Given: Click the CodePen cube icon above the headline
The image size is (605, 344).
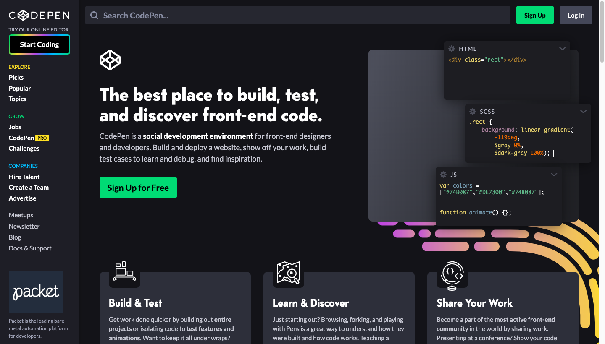Looking at the screenshot, I should 110,60.
